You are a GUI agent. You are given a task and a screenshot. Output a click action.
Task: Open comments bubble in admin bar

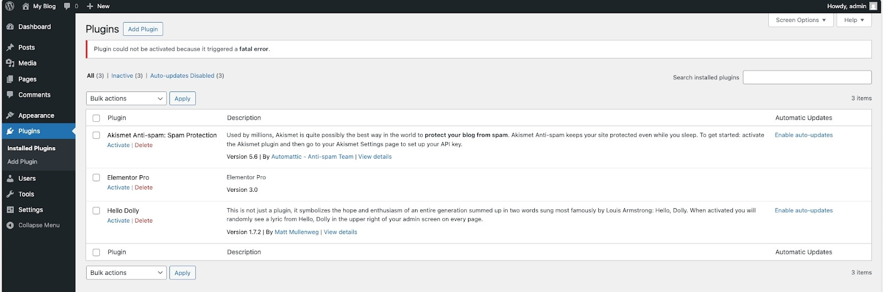pos(67,6)
